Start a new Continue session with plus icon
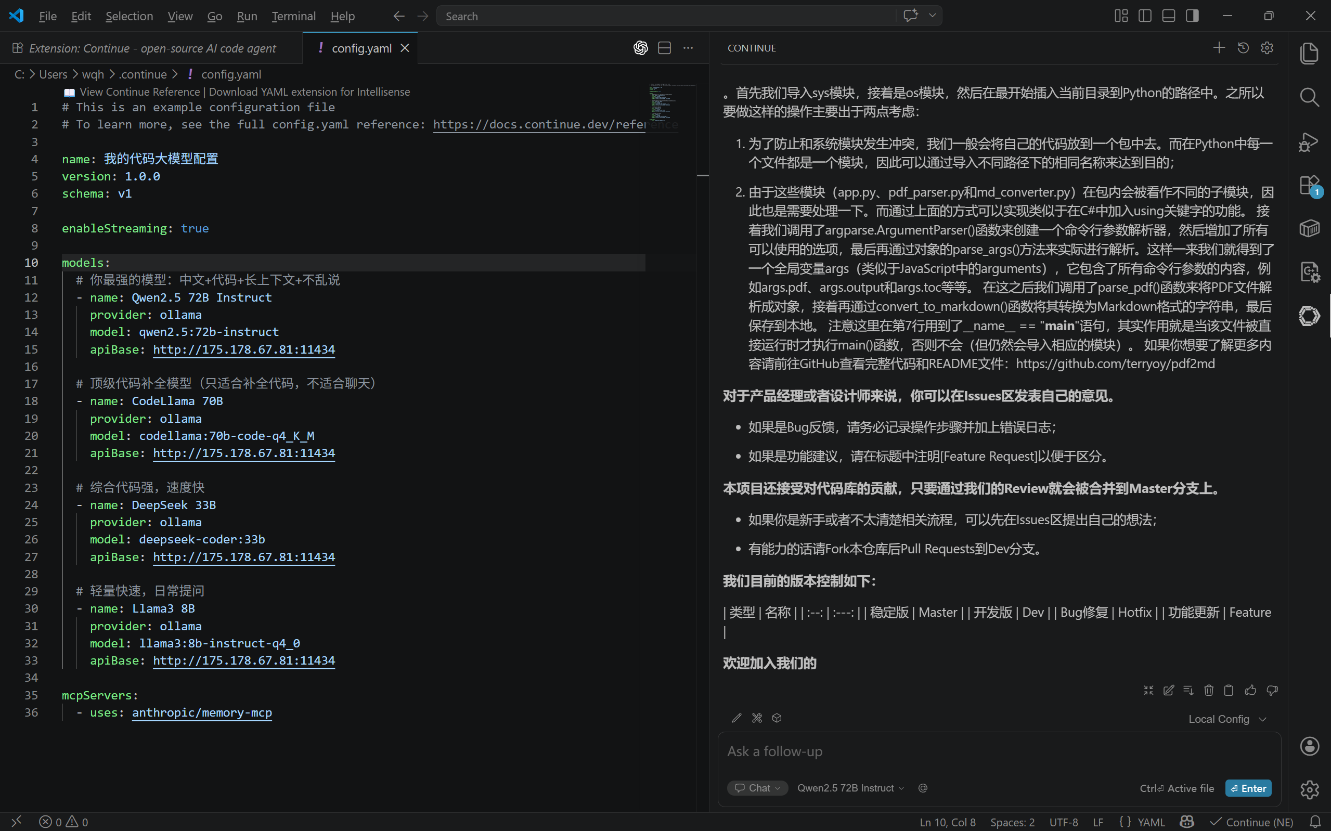 click(x=1219, y=48)
